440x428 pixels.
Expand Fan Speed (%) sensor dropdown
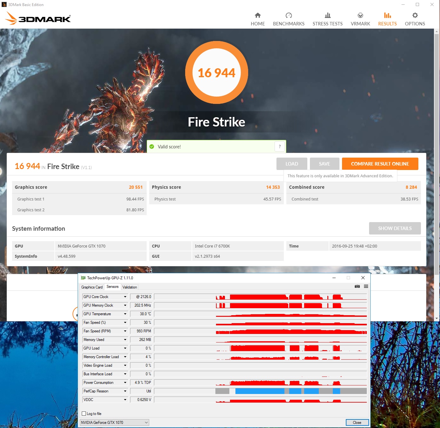[125, 323]
